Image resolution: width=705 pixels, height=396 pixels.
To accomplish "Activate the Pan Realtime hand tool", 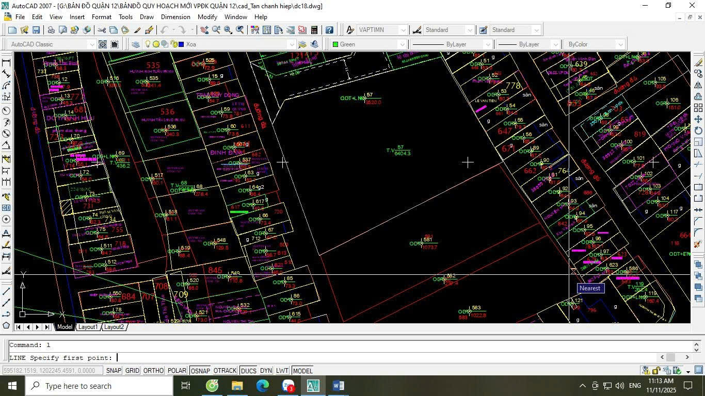I will click(x=204, y=30).
